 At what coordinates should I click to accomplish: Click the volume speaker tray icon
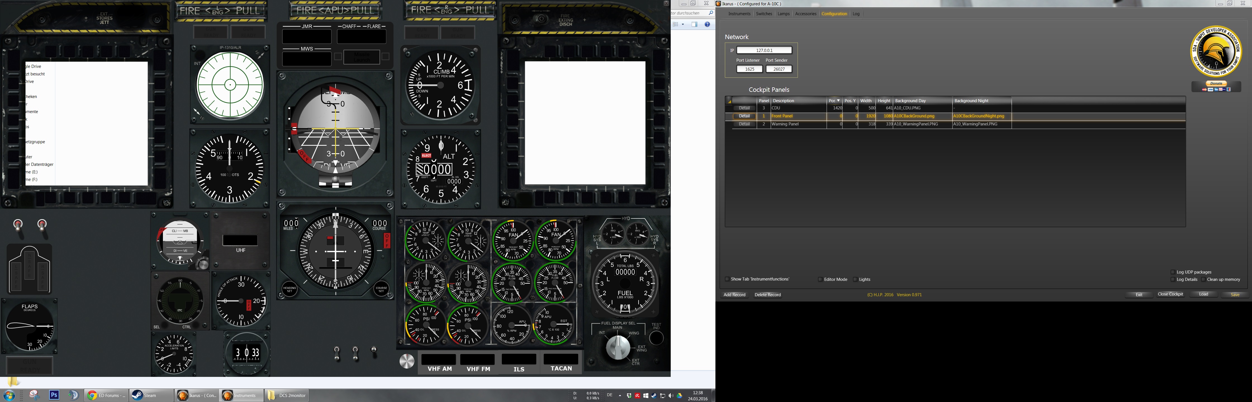pyautogui.click(x=671, y=396)
